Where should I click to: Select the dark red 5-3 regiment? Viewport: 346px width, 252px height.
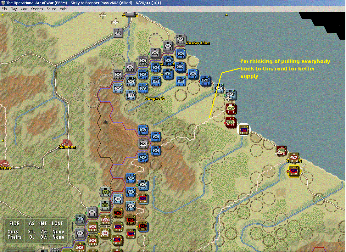[x=231, y=109]
